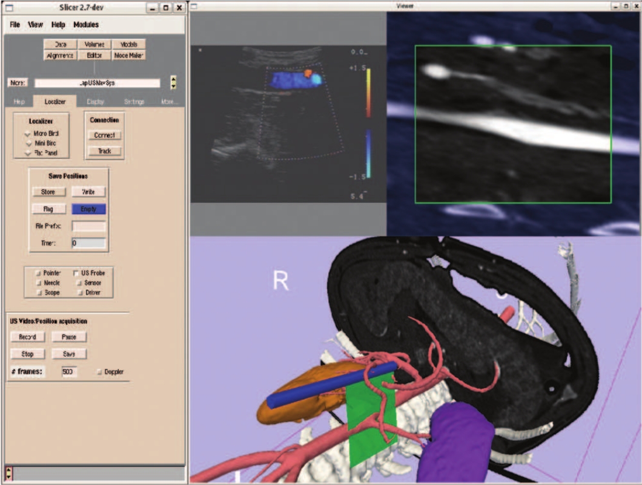Click the module selector arrows beside LapUSNavSys
This screenshot has width=642, height=485.
pos(173,82)
